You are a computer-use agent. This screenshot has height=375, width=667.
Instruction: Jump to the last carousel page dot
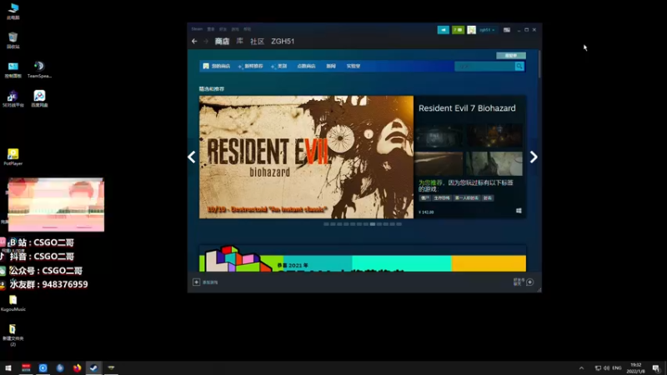coord(399,224)
